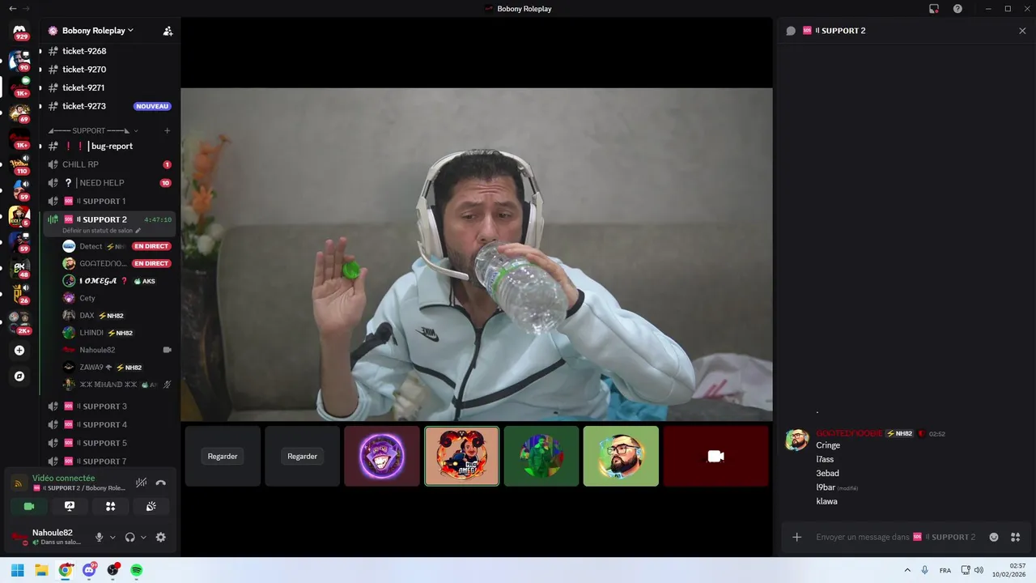Toggle camera with green video button
The width and height of the screenshot is (1036, 583).
click(x=29, y=506)
